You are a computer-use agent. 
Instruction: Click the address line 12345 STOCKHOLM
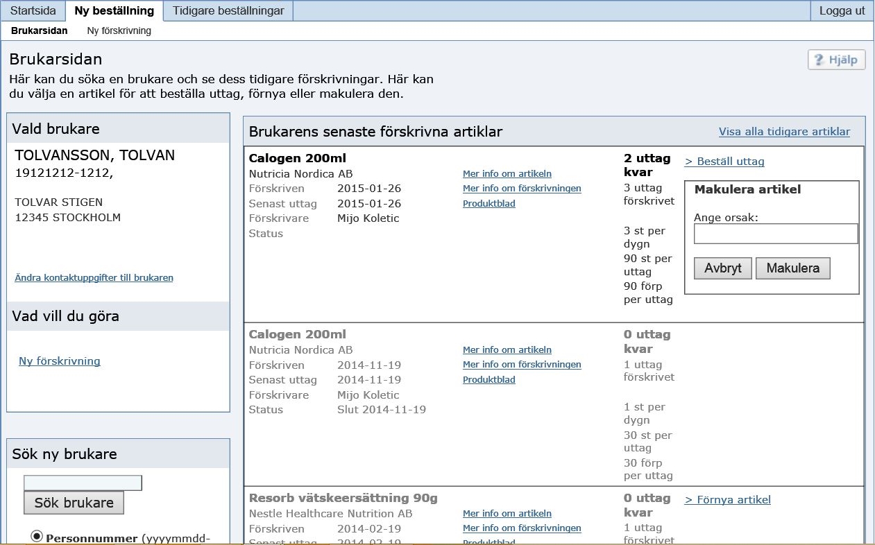68,218
